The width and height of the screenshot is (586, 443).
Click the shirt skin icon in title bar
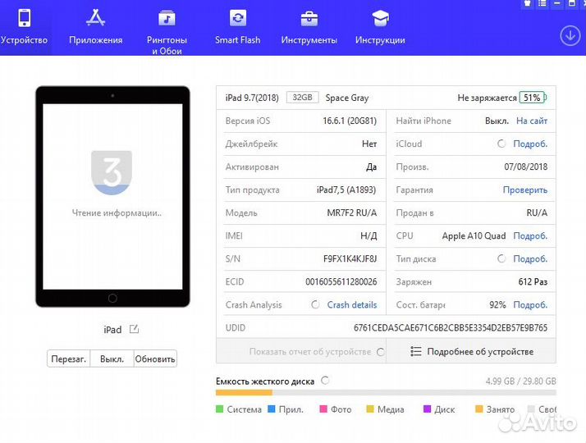[528, 3]
